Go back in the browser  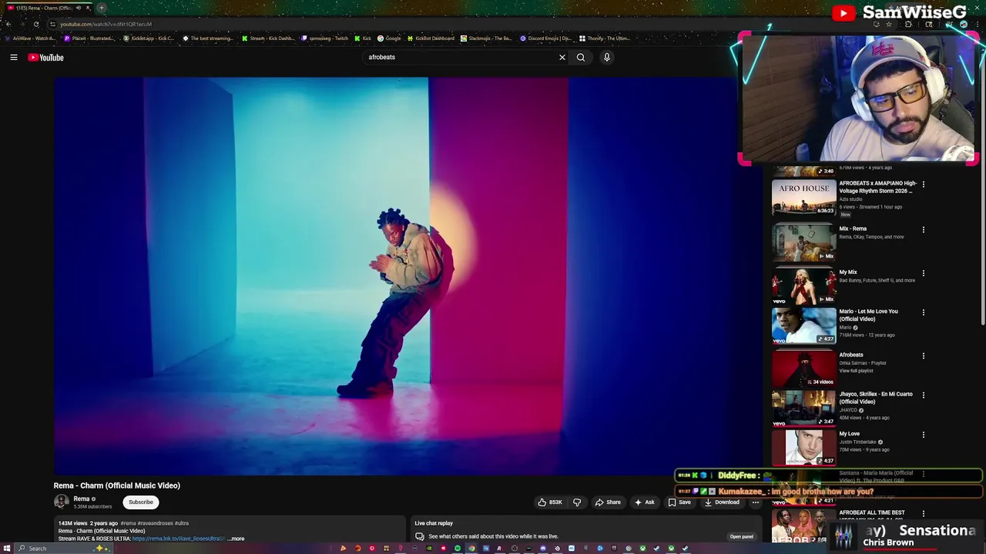click(x=8, y=24)
